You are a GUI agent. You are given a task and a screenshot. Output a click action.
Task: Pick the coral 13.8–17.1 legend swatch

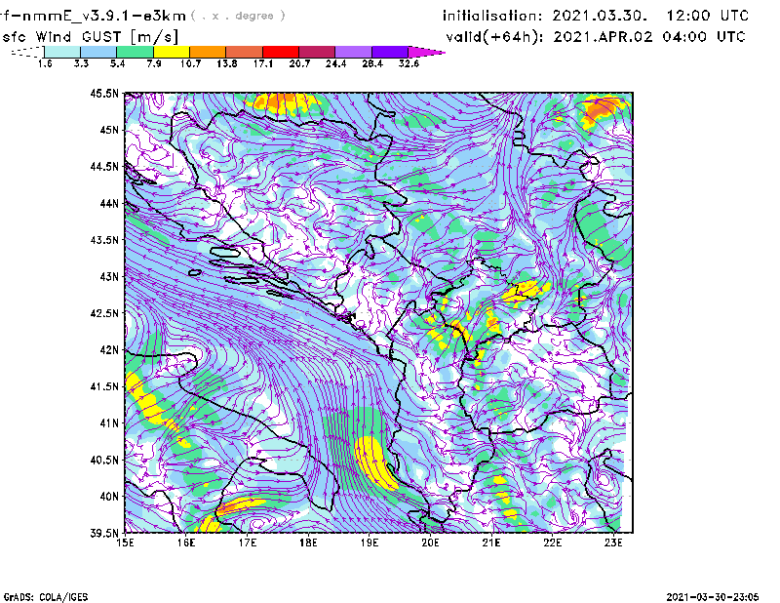click(x=245, y=52)
